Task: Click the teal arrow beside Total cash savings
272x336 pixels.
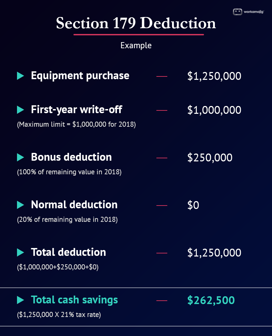Action: tap(20, 300)
